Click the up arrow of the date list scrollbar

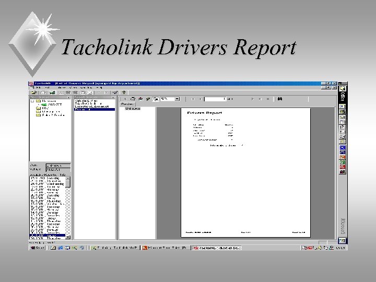(x=68, y=179)
